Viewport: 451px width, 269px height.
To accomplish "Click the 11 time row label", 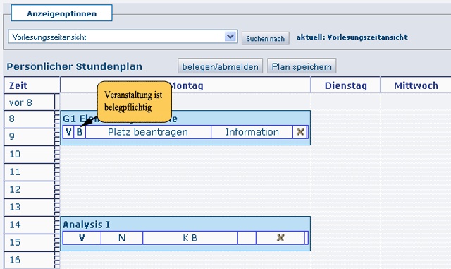I will click(x=29, y=172).
